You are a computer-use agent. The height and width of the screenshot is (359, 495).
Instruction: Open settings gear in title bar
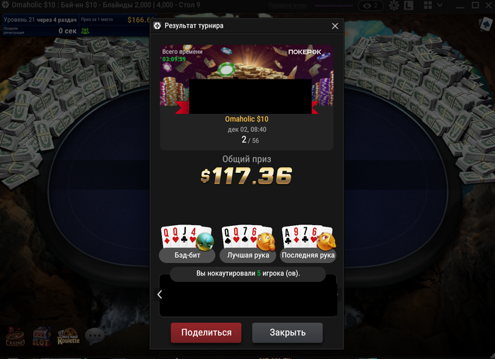pyautogui.click(x=394, y=6)
